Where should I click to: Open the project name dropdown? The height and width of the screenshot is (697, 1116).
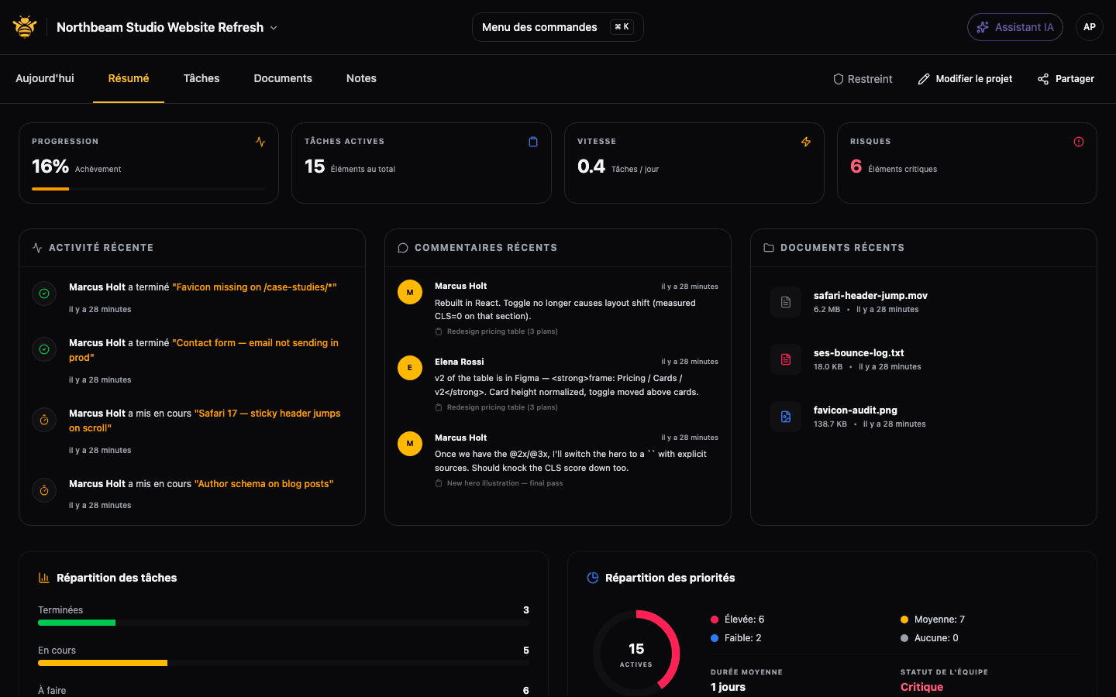(273, 26)
